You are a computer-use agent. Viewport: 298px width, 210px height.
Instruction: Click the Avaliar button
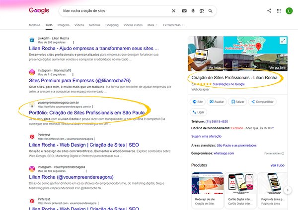(x=217, y=102)
